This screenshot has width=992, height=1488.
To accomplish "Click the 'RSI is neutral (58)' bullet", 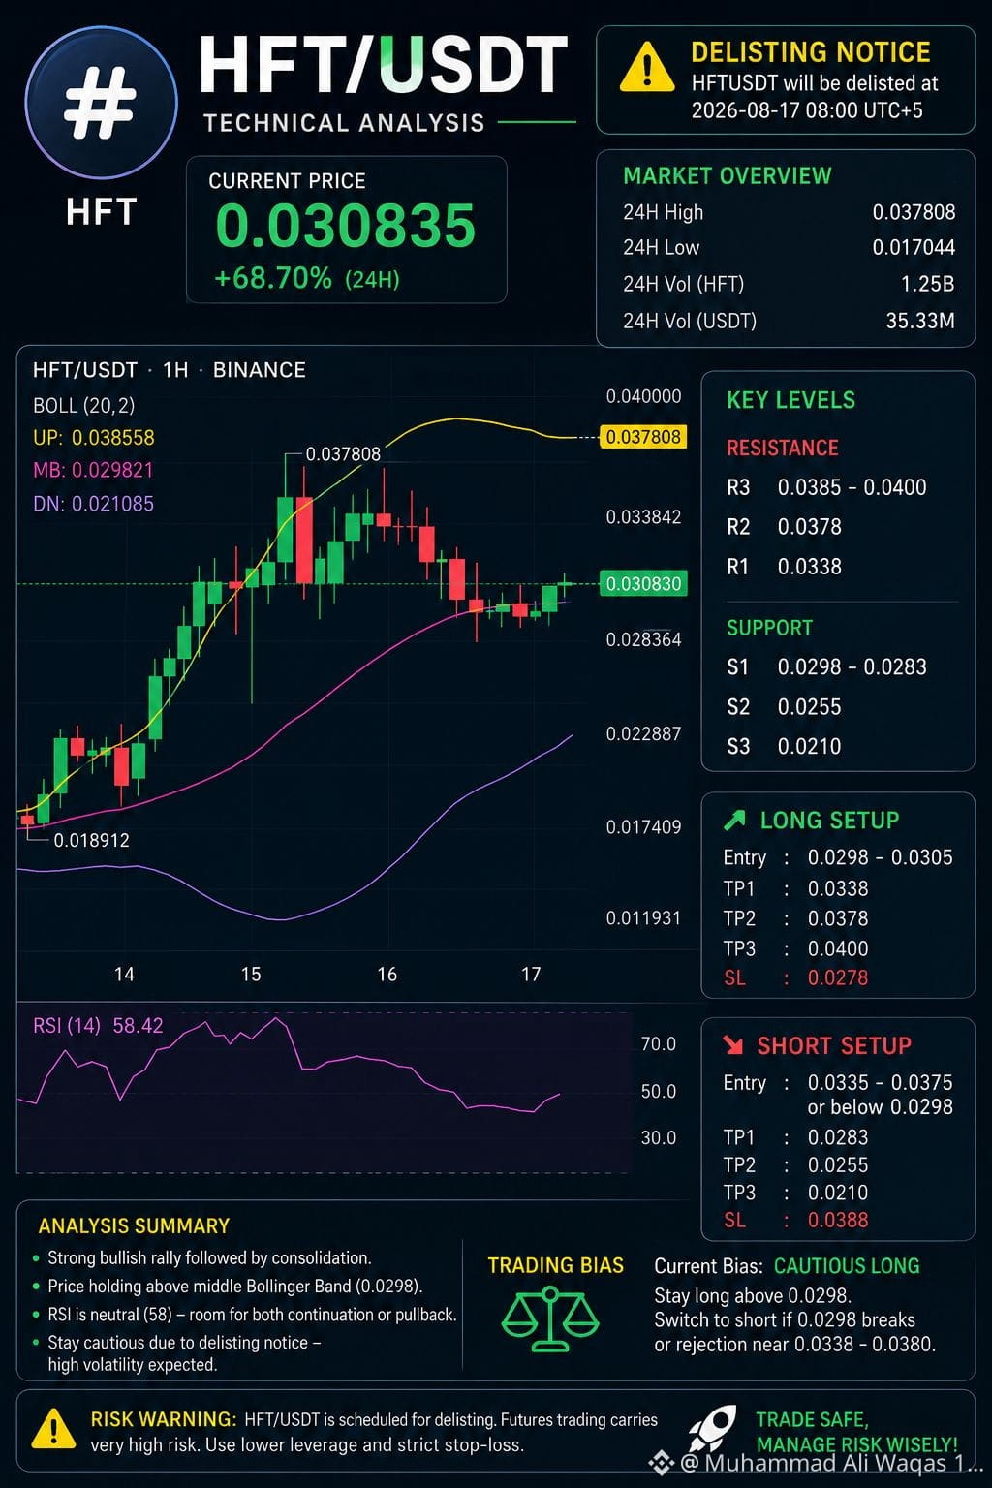I will [x=243, y=1315].
